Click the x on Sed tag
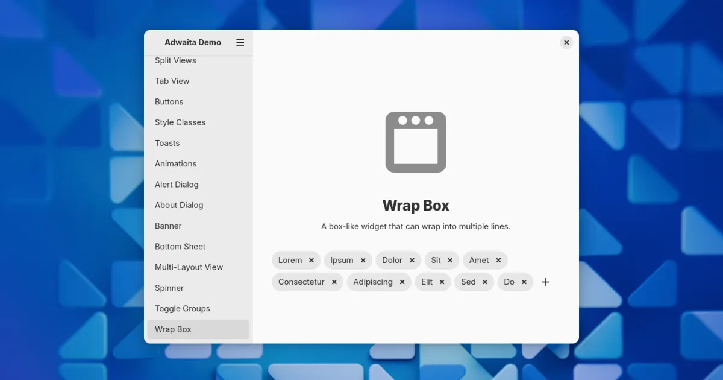The image size is (723, 380). point(485,282)
